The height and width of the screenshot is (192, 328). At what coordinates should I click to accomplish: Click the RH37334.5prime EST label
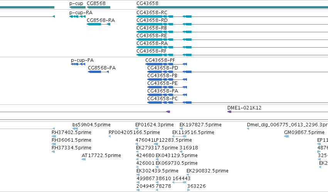71,148
